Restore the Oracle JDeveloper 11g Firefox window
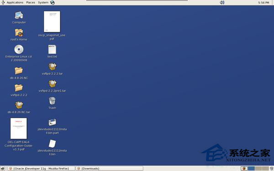The width and height of the screenshot is (274, 171). click(41, 169)
